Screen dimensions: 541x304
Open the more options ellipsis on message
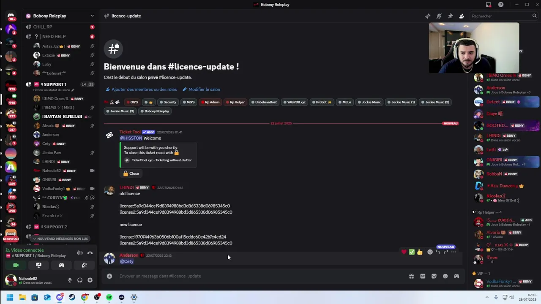[454, 252]
